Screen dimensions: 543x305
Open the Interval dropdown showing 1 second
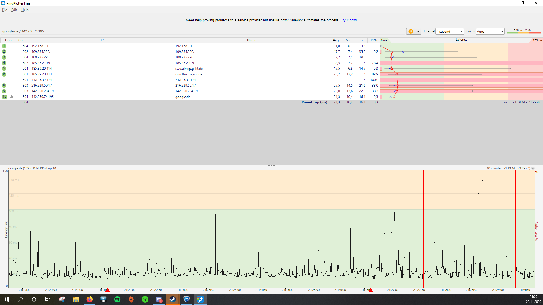(x=450, y=31)
